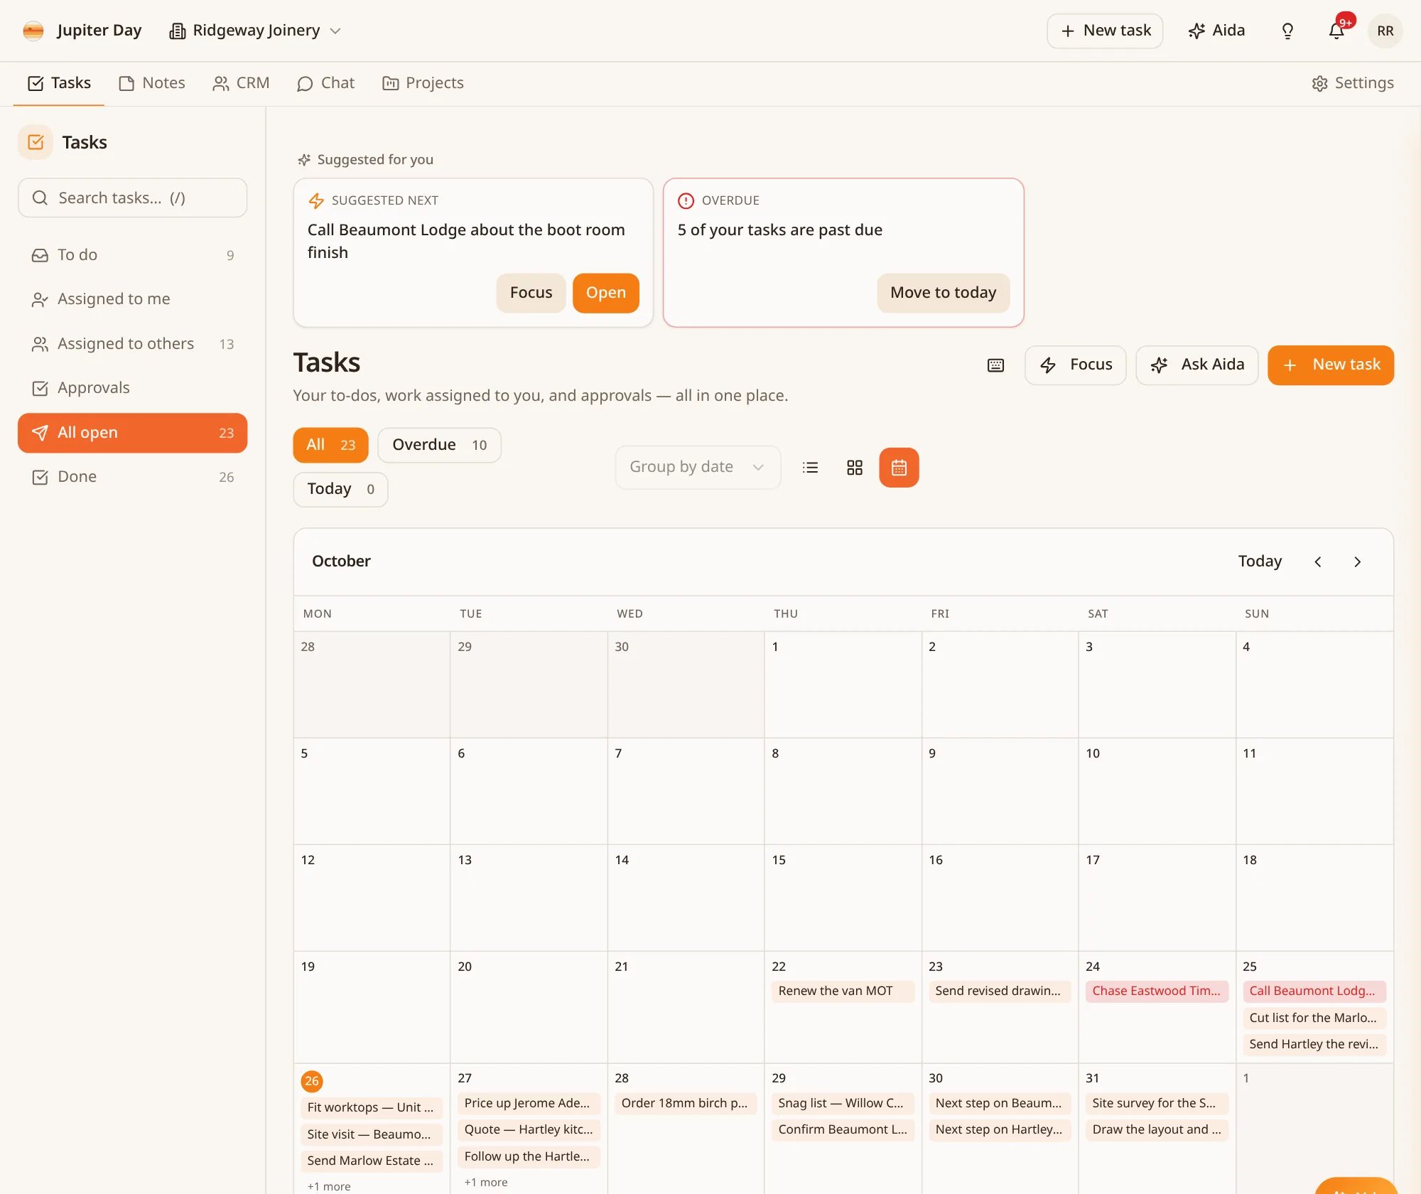1421x1194 pixels.
Task: Open keyboard shortcuts icon near Focus
Action: [996, 365]
